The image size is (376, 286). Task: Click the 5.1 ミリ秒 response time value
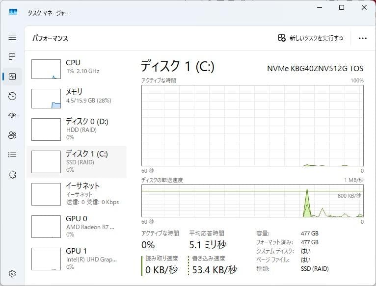click(x=208, y=245)
